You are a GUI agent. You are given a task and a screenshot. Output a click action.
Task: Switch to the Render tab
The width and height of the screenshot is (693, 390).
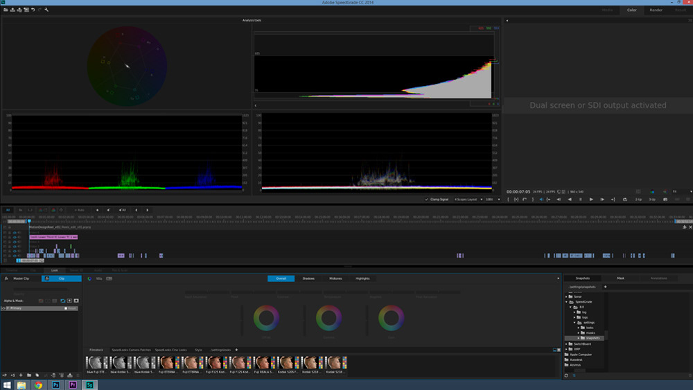tap(656, 10)
